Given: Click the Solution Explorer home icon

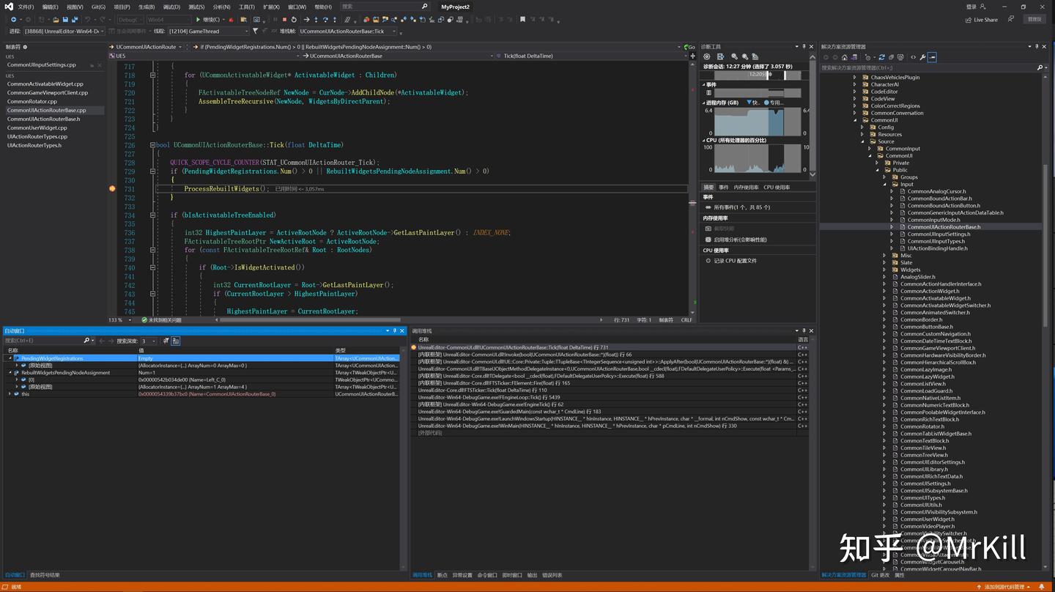Looking at the screenshot, I should tap(845, 57).
